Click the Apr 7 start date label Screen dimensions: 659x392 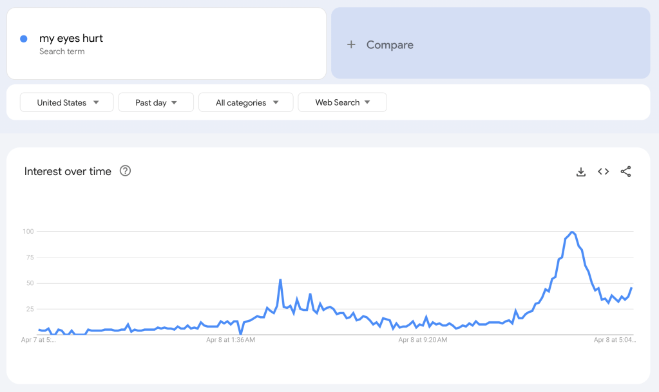(x=39, y=339)
